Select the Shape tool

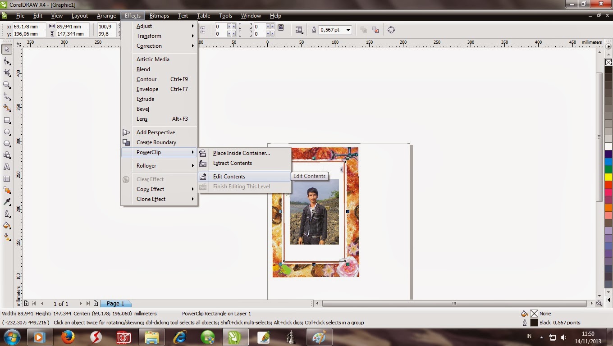tap(6, 61)
